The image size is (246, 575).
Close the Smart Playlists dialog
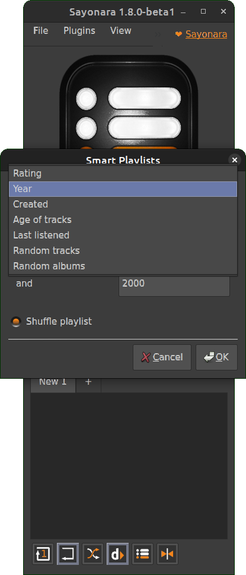pos(235,160)
